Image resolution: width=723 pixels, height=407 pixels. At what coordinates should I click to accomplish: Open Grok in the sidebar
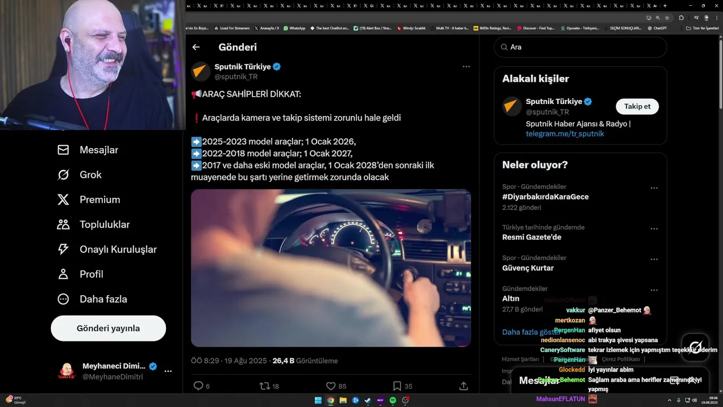[x=80, y=175]
